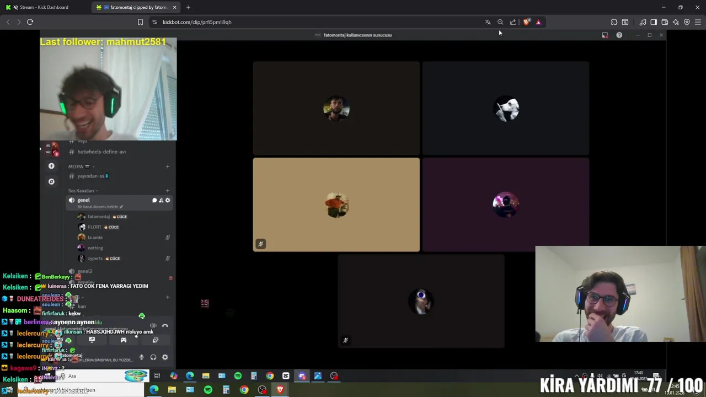
Task: Close the fatomontaj clipped tab
Action: 174,7
